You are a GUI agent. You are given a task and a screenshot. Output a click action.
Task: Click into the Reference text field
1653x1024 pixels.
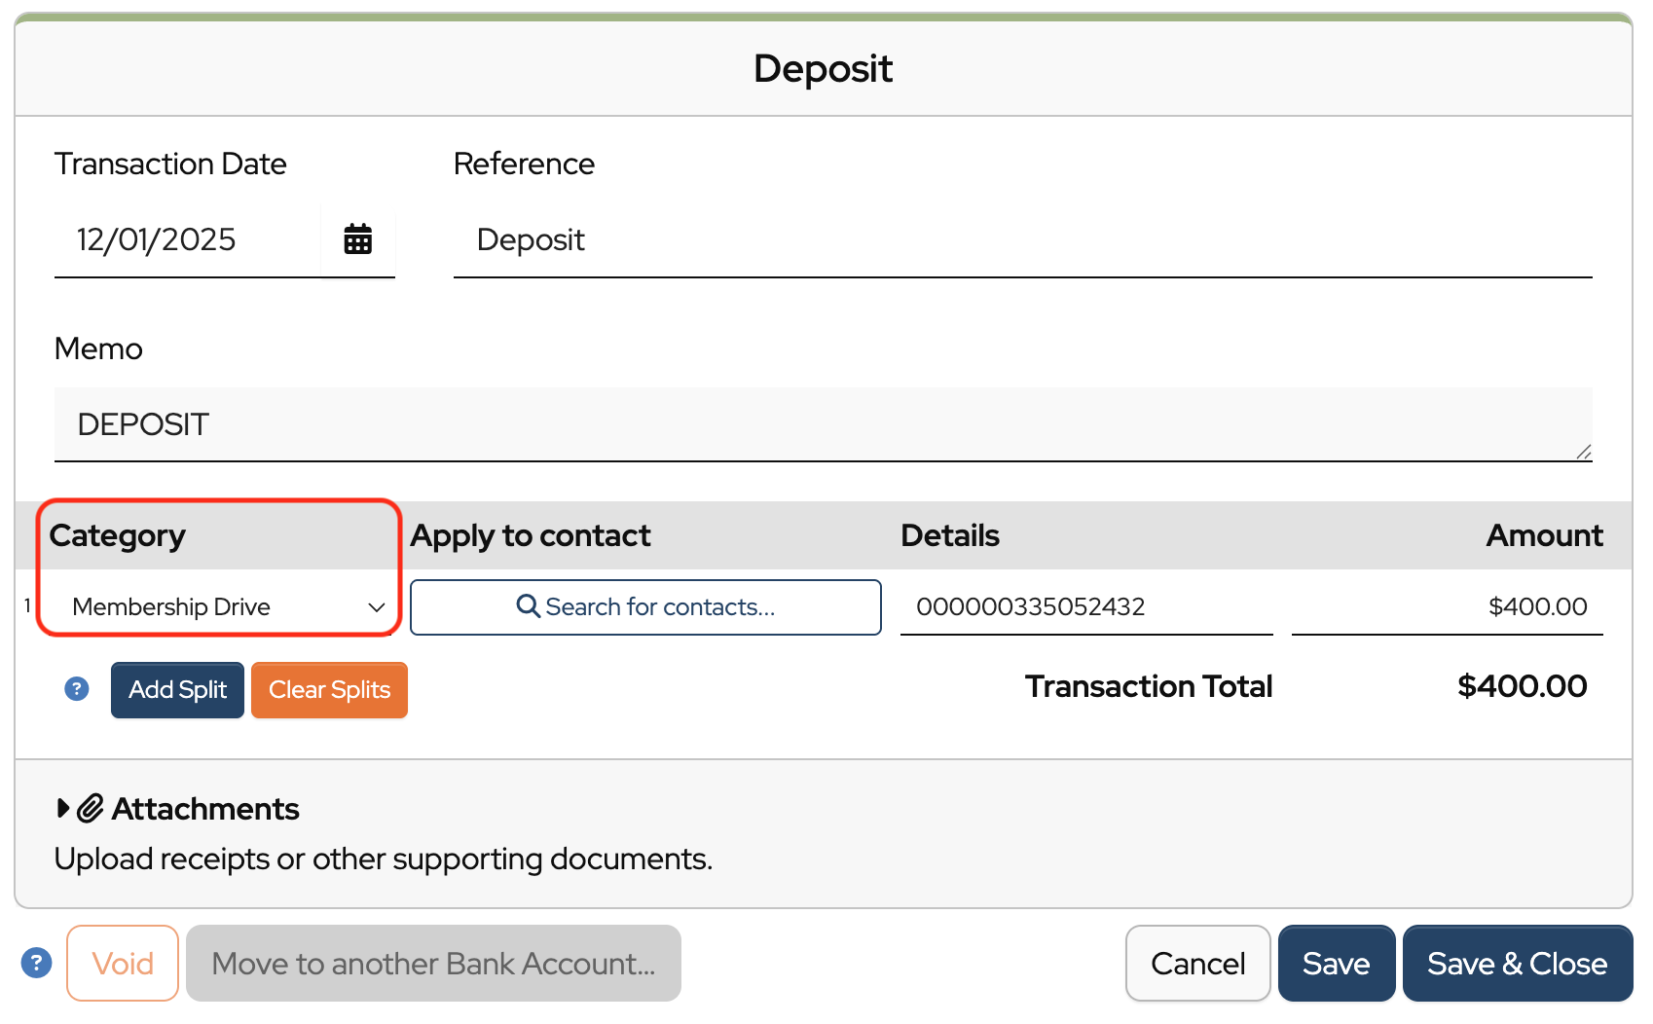click(x=1022, y=239)
